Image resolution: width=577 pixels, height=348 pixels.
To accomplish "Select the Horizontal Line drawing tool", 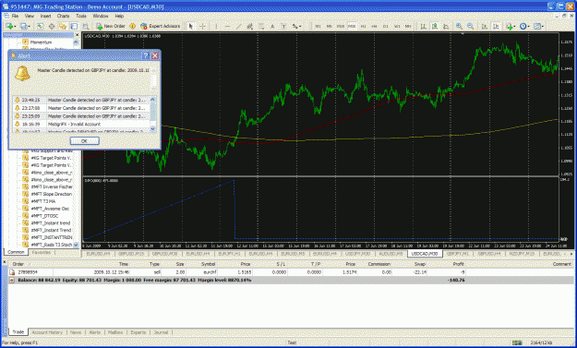I will 227,26.
